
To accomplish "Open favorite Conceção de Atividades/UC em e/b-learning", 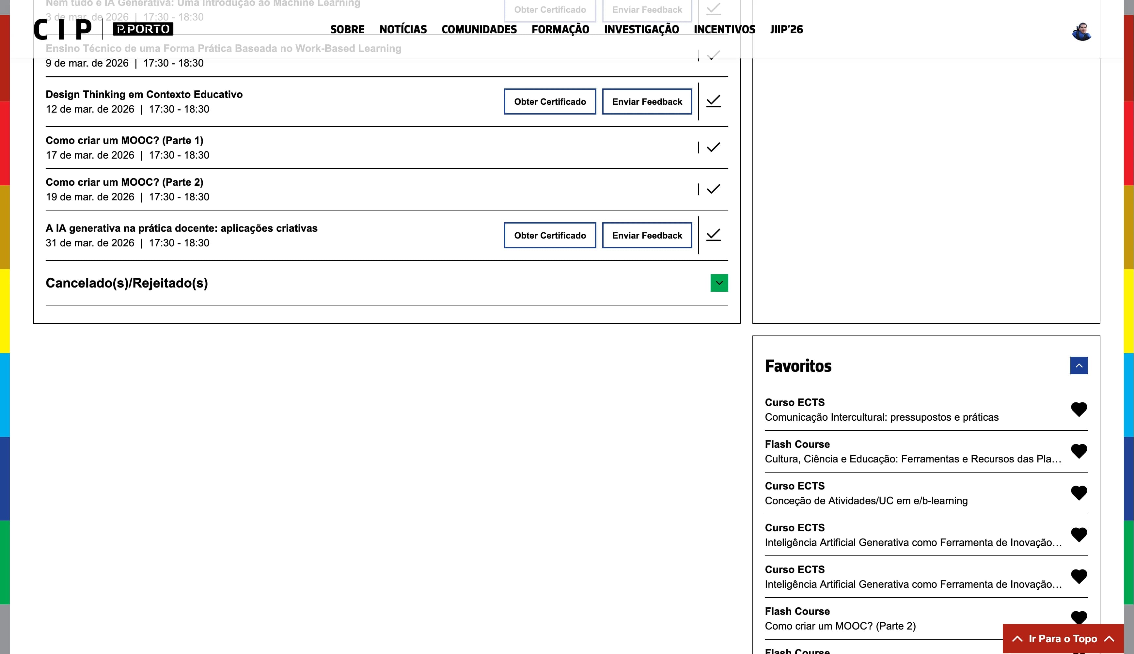I will click(x=866, y=501).
